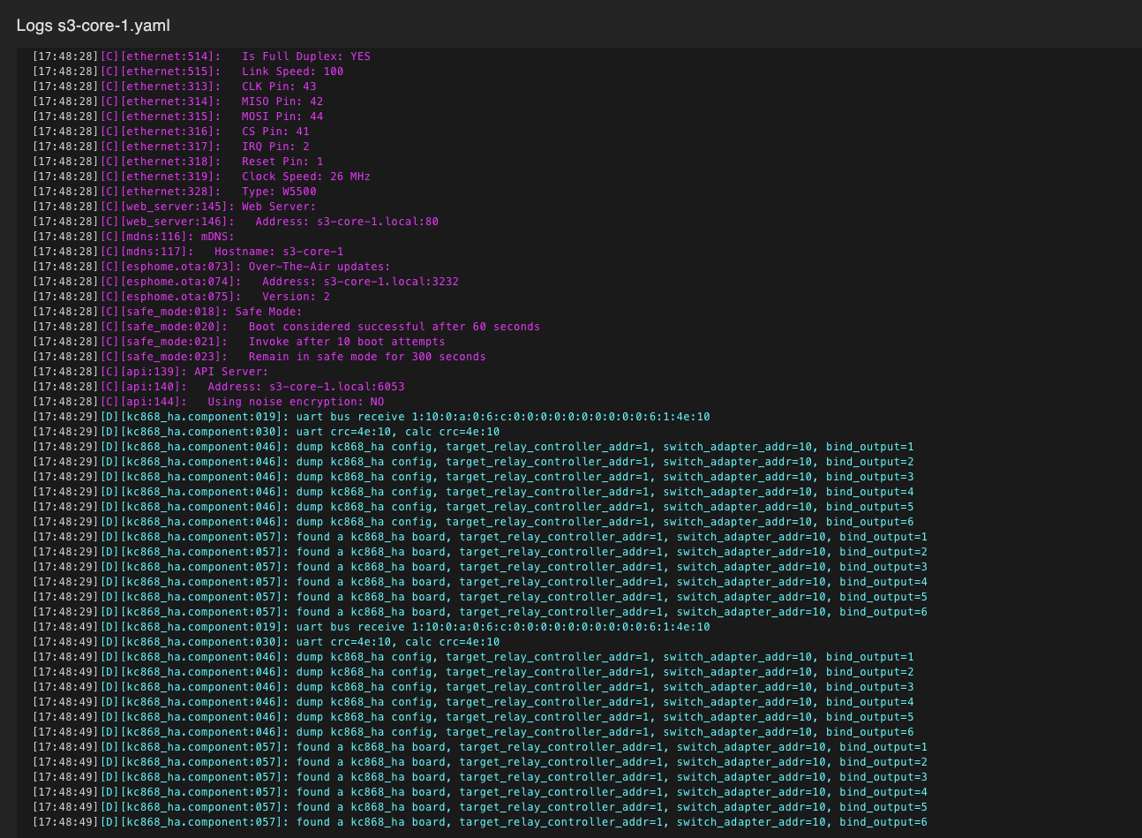This screenshot has width=1142, height=838.
Task: Click the "Using noise encryption: NO" line
Action: tap(296, 402)
